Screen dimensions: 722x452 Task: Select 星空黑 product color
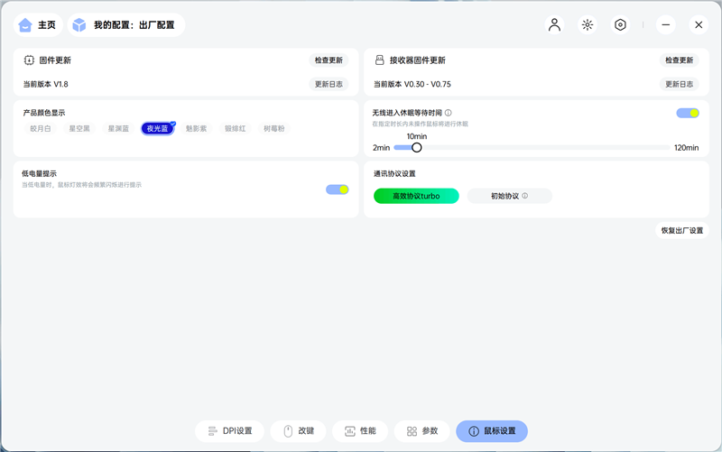pos(79,128)
